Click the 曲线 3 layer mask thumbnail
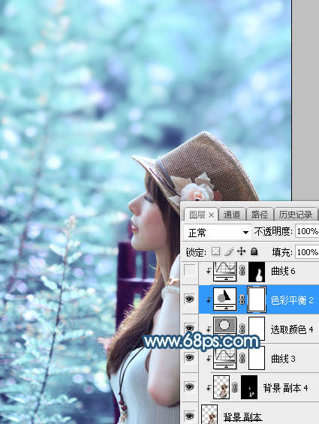The height and width of the screenshot is (424, 319). pyautogui.click(x=257, y=358)
